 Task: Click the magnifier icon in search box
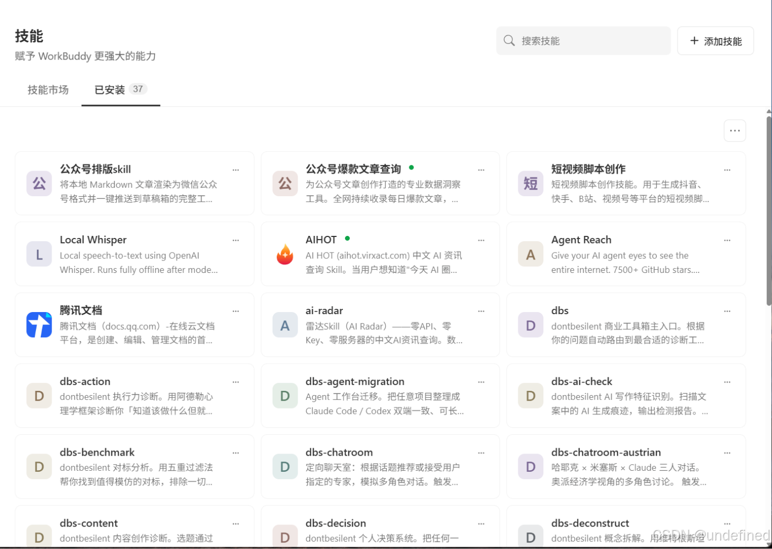[x=509, y=41]
